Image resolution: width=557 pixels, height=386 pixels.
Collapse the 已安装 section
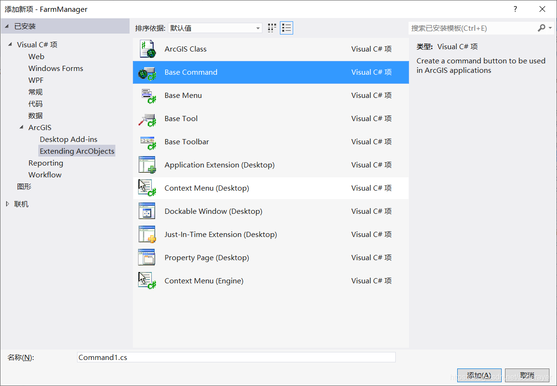(x=7, y=26)
